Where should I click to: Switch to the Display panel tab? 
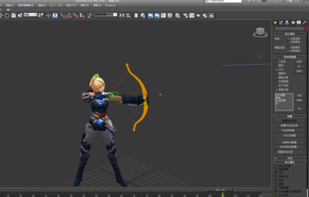tap(299, 23)
